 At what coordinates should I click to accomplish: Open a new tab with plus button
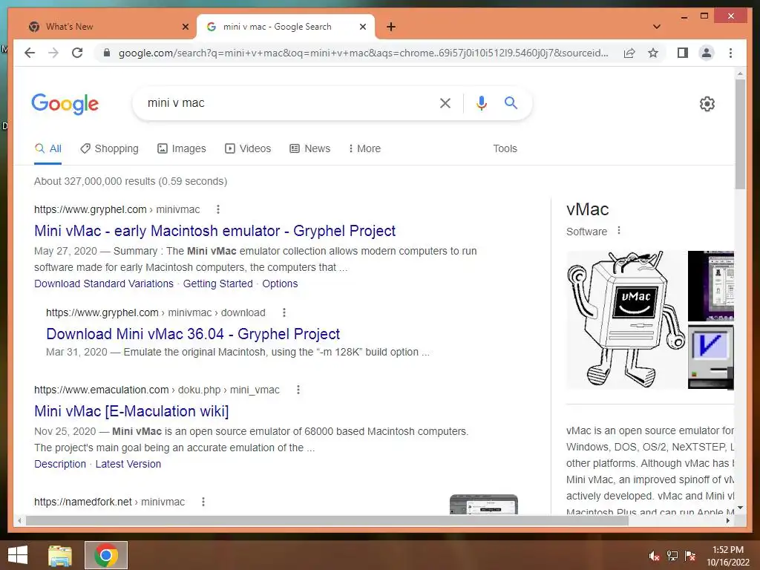(x=391, y=27)
